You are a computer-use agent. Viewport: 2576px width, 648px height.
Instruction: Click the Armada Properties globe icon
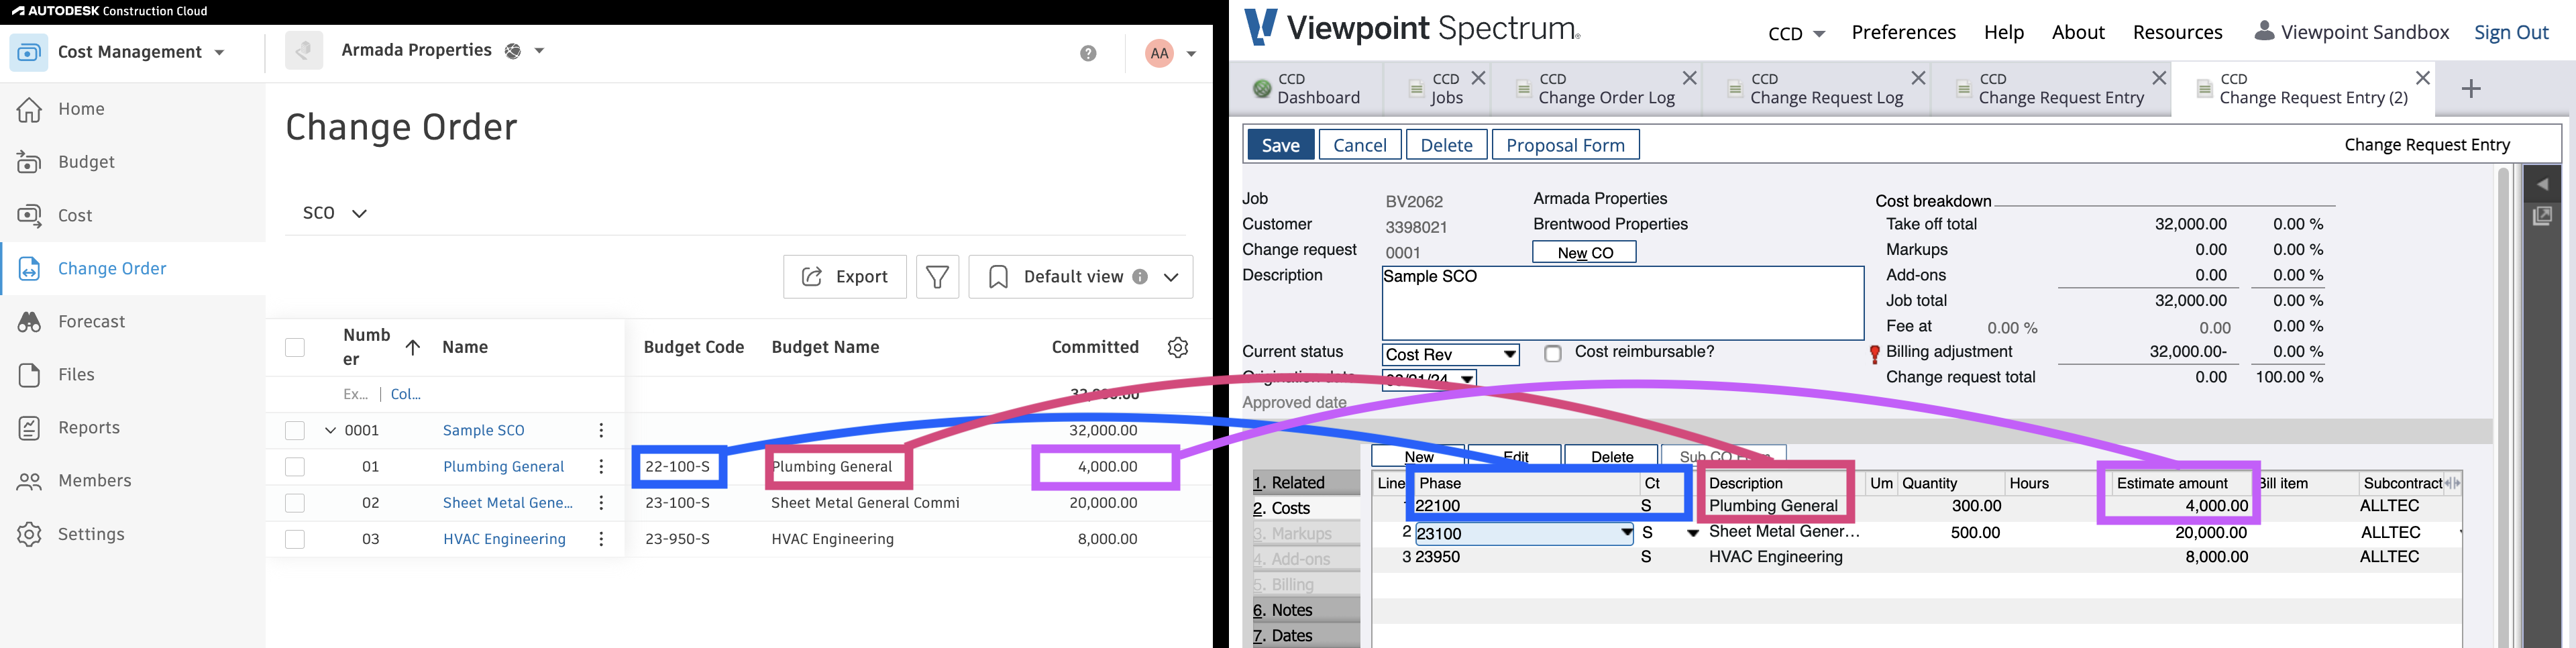[513, 51]
